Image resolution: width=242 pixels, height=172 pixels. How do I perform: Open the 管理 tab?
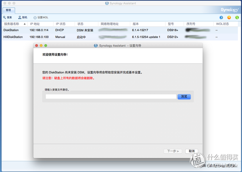point(8,10)
